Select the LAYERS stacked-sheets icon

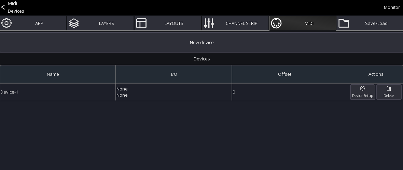(74, 23)
